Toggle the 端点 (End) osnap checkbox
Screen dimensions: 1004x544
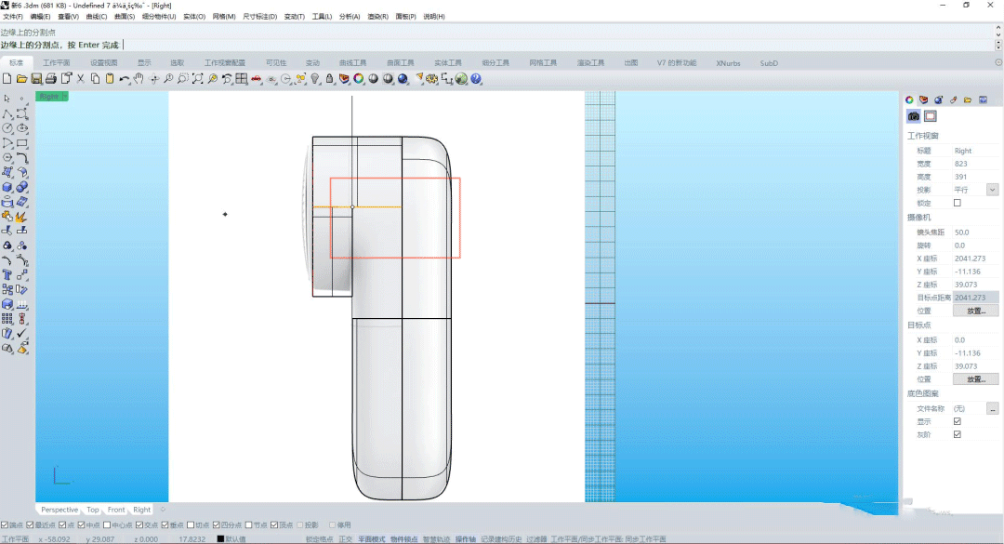pos(5,524)
